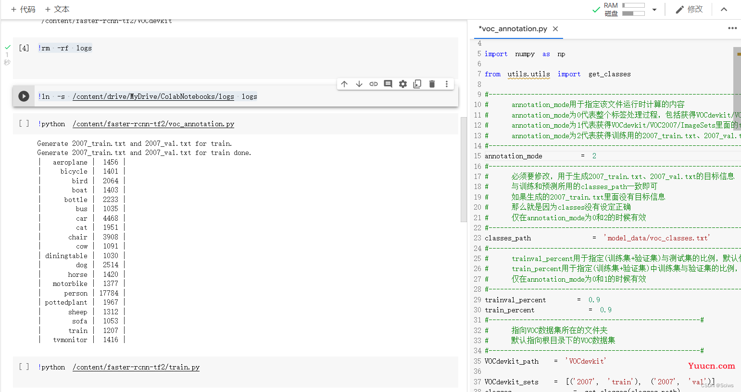Open voc_annotation.py path link in cell
Viewport: 741px width, 392px height.
click(x=153, y=124)
